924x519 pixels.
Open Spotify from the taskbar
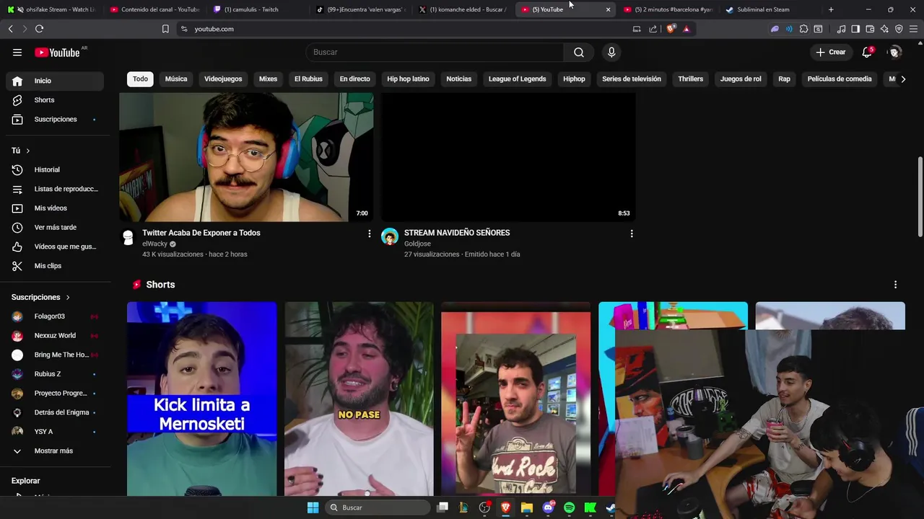[x=569, y=507]
